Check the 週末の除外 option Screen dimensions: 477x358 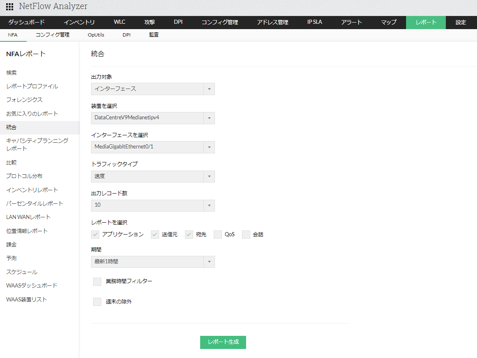(x=97, y=302)
